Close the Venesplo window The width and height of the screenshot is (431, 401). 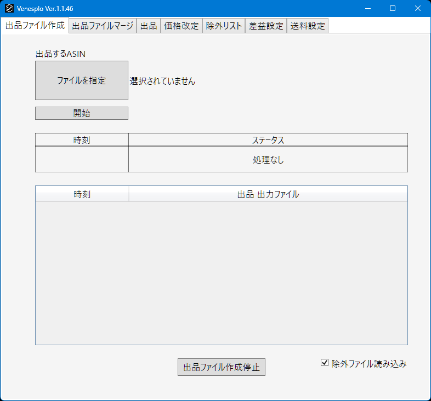(x=418, y=9)
